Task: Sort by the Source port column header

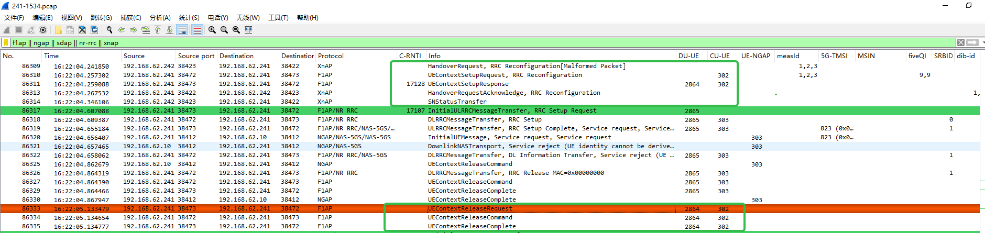Action: coord(196,56)
